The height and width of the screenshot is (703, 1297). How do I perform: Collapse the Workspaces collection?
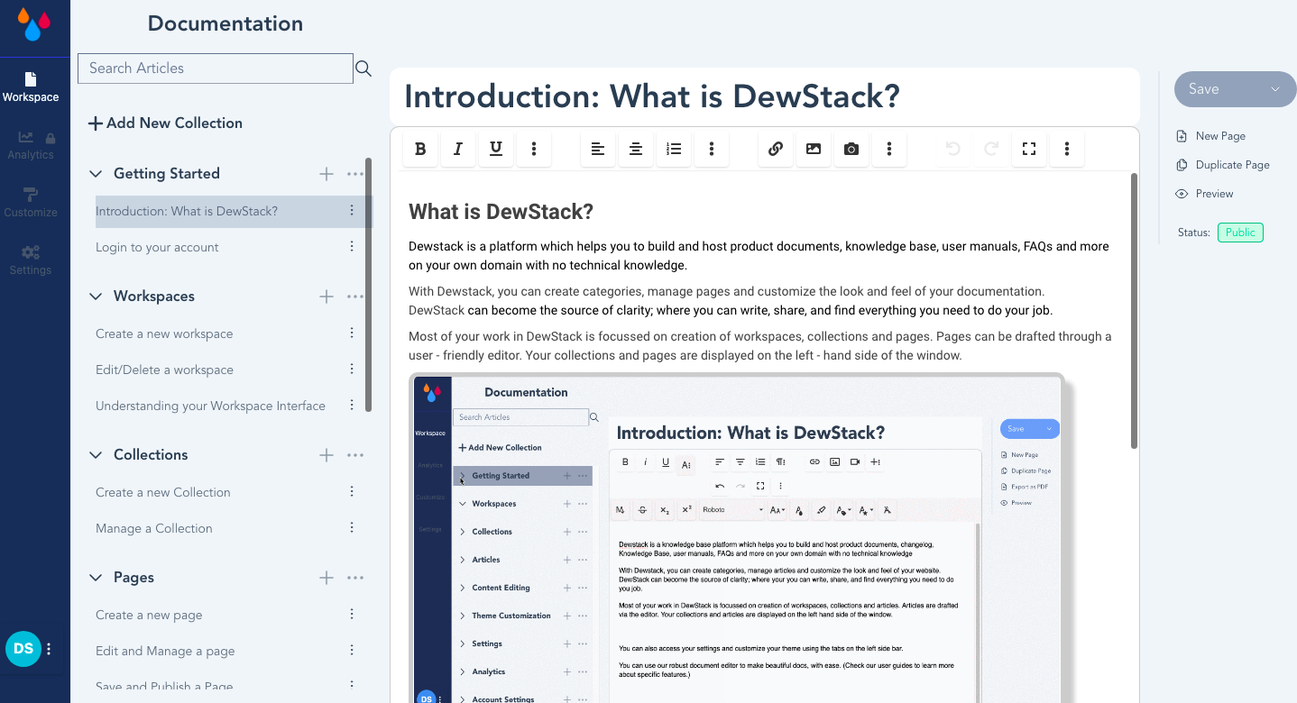(96, 297)
